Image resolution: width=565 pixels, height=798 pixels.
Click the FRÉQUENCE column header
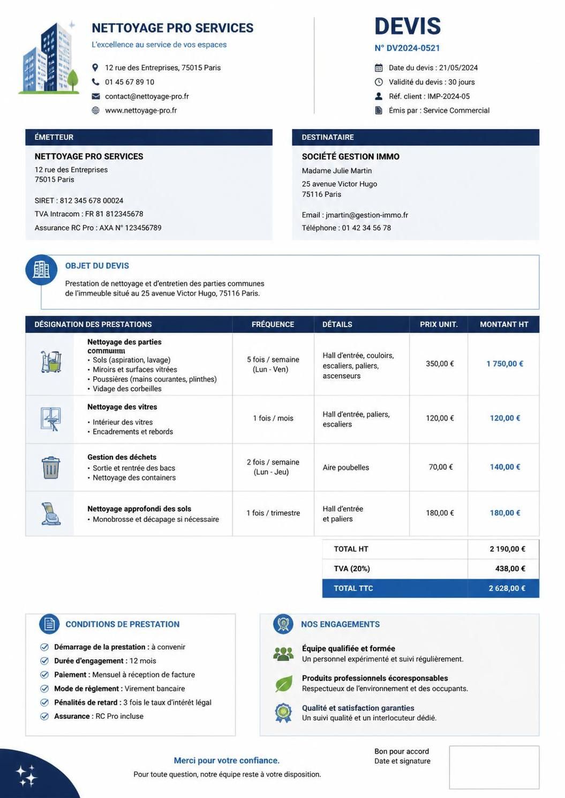[273, 324]
